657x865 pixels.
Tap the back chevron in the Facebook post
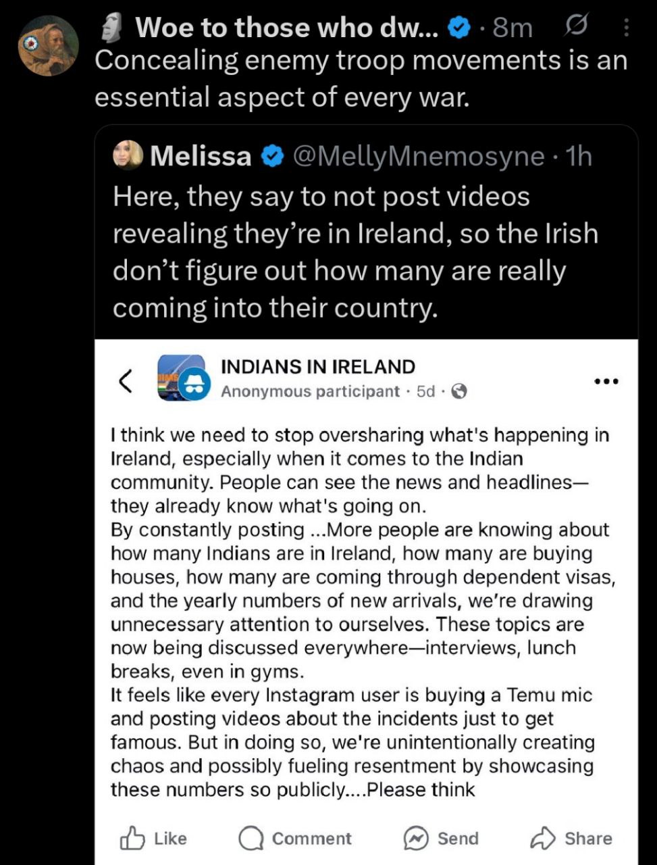(125, 381)
